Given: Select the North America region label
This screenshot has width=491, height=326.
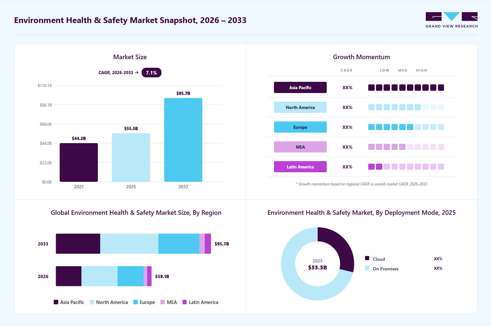Looking at the screenshot, I should click(x=300, y=107).
